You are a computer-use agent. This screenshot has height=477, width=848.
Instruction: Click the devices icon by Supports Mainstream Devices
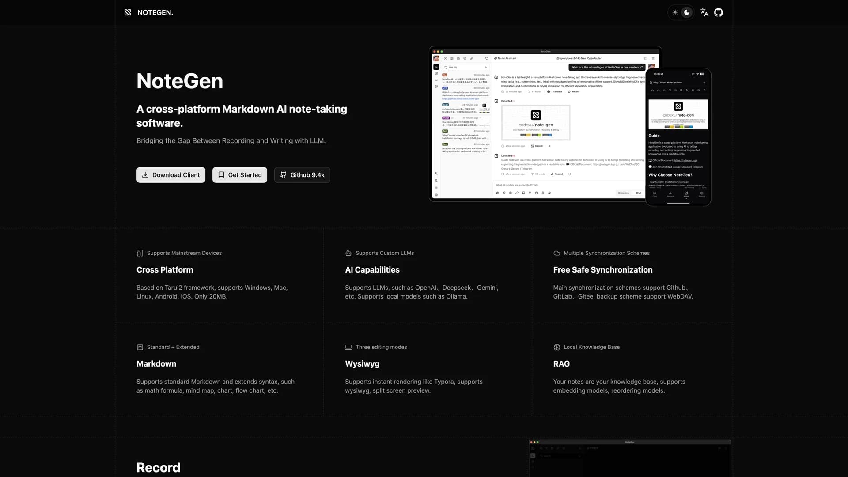(x=140, y=253)
